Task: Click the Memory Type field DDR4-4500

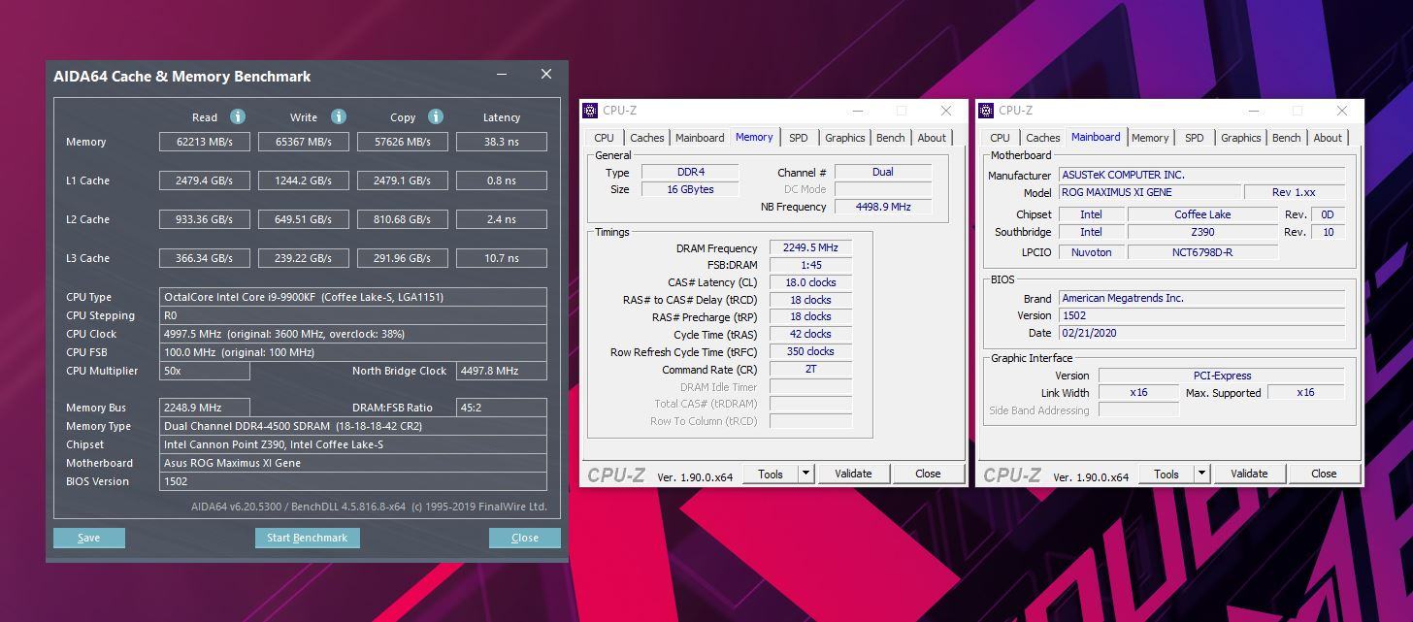Action: tap(353, 426)
